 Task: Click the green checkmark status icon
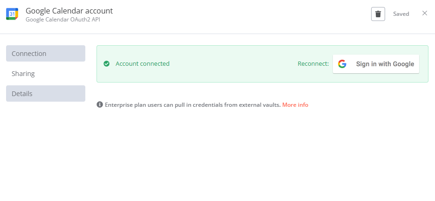[106, 64]
